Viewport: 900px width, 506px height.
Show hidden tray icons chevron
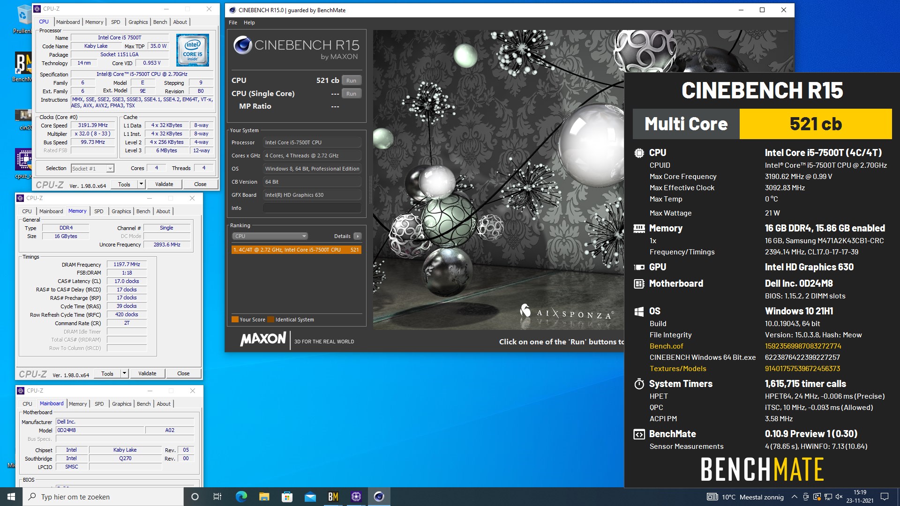point(794,497)
